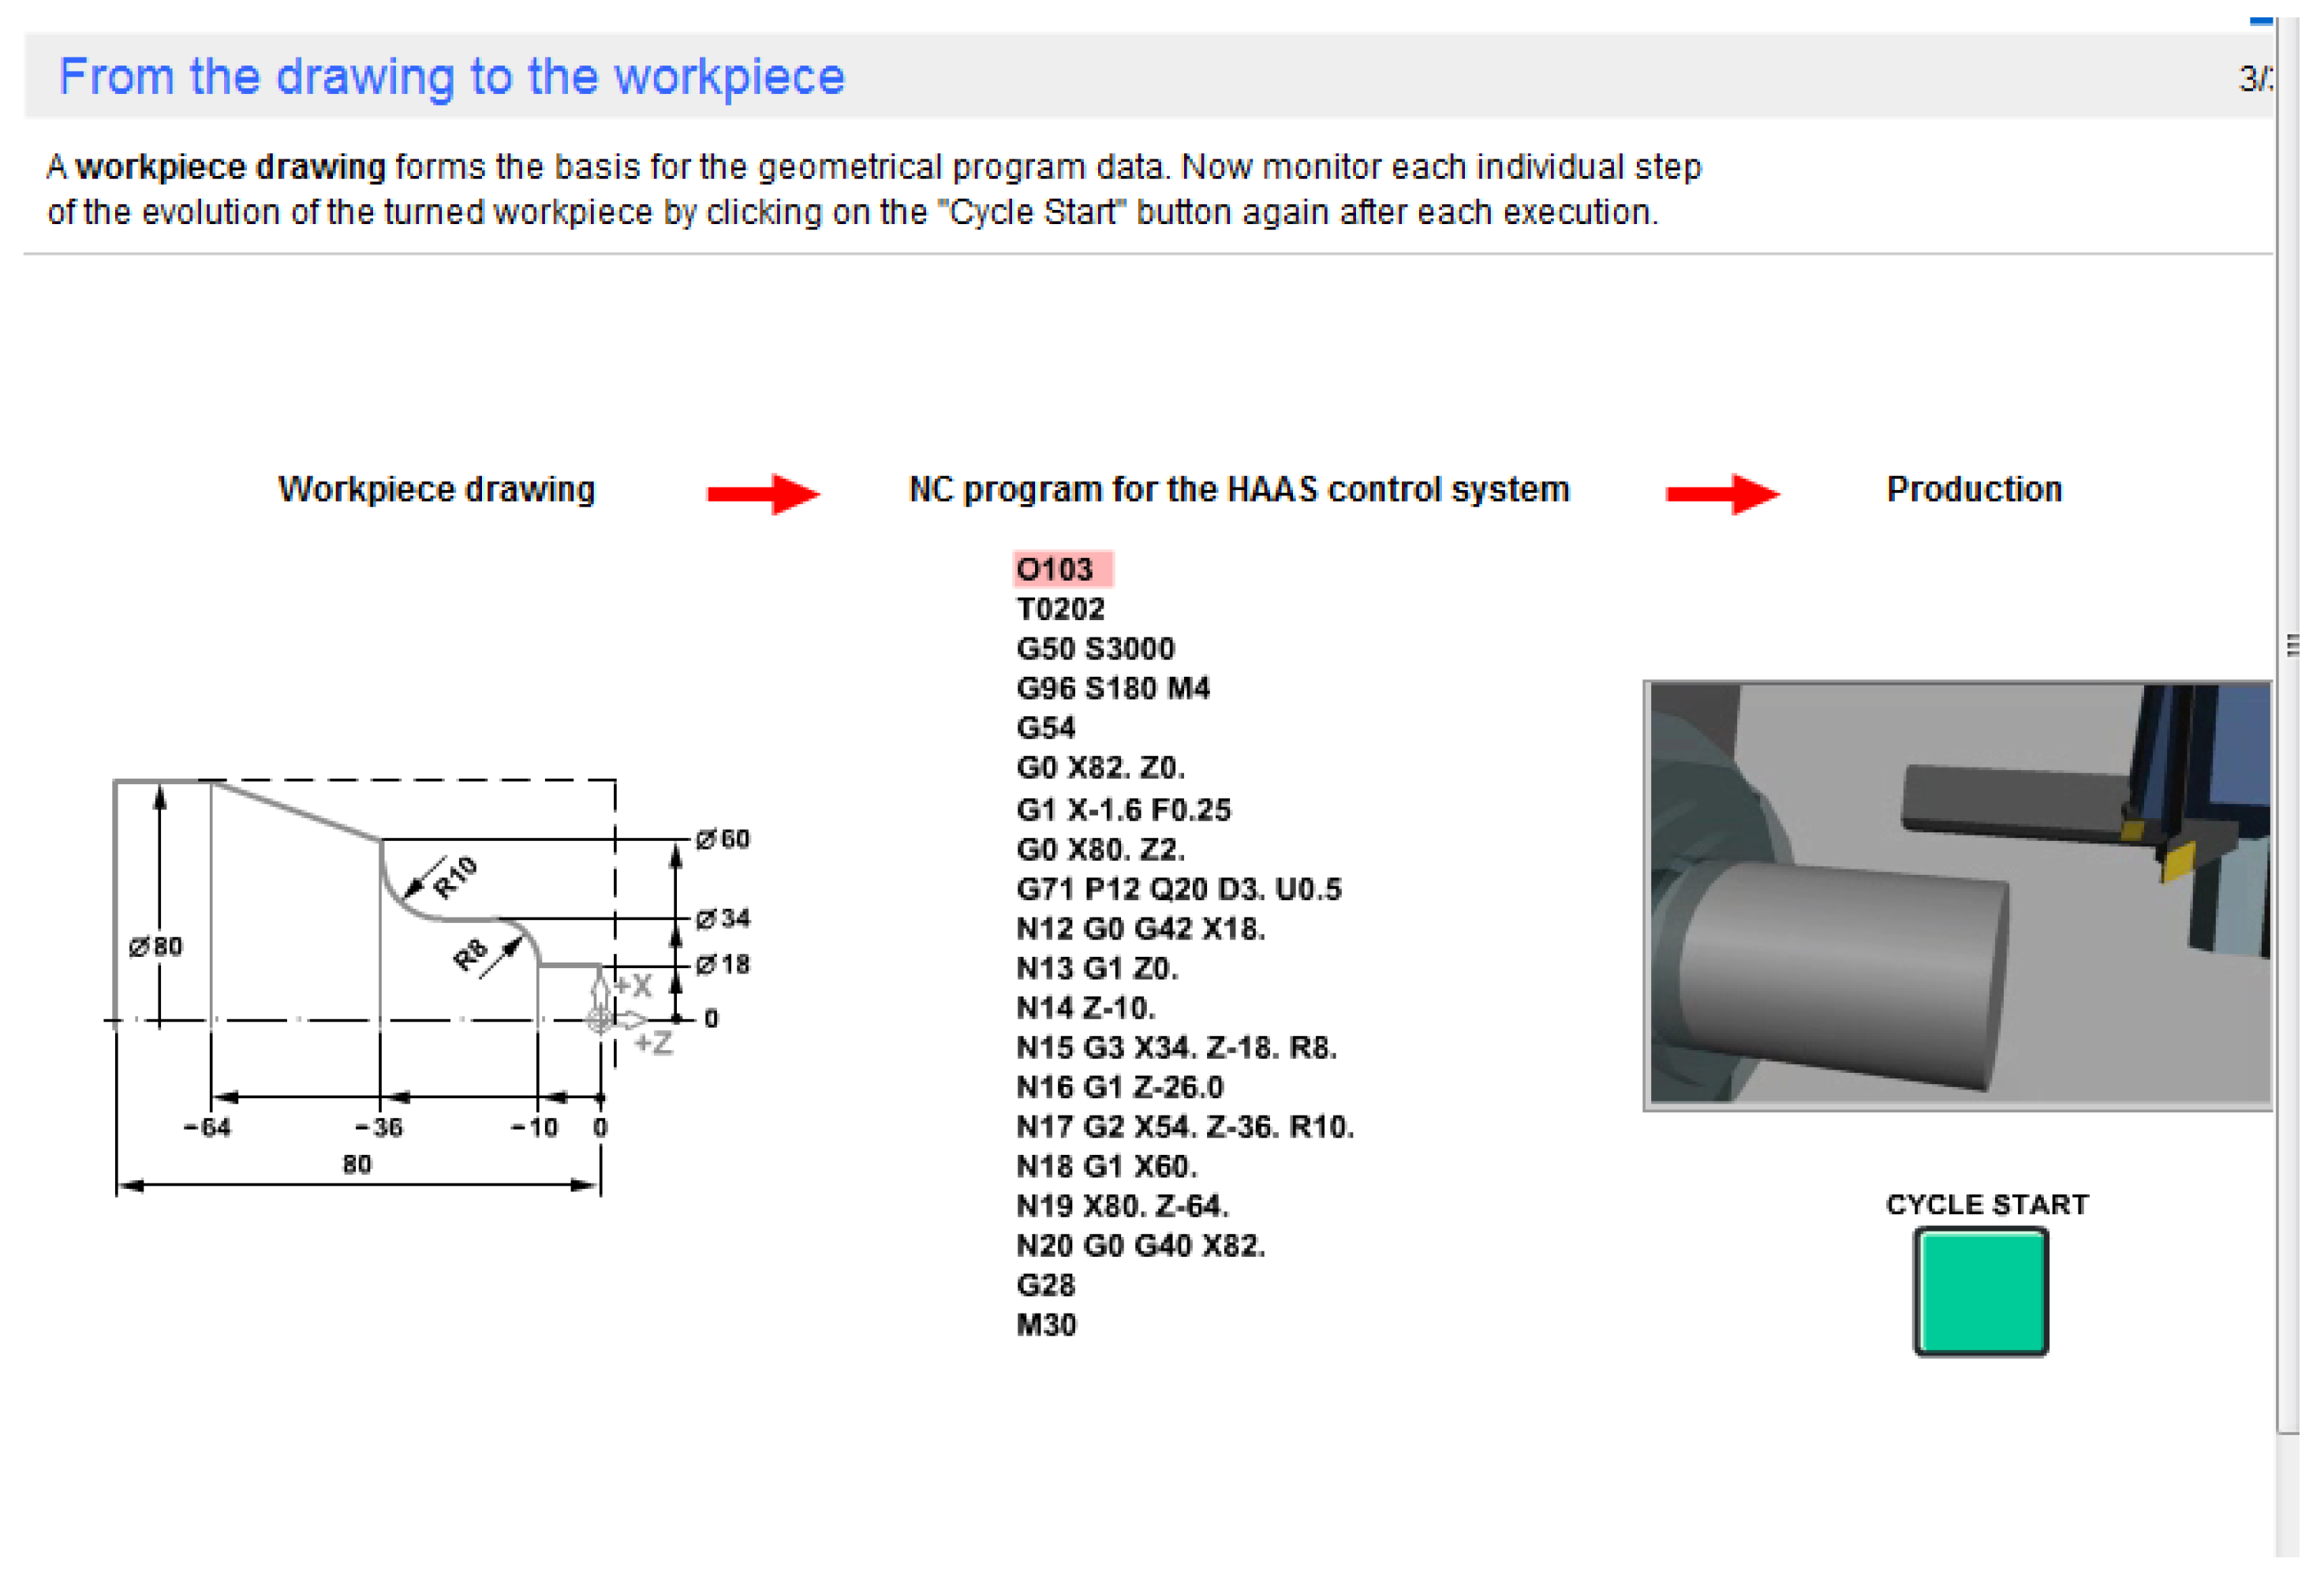2324x1581 pixels.
Task: Select the M30 program end line
Action: click(1046, 1325)
